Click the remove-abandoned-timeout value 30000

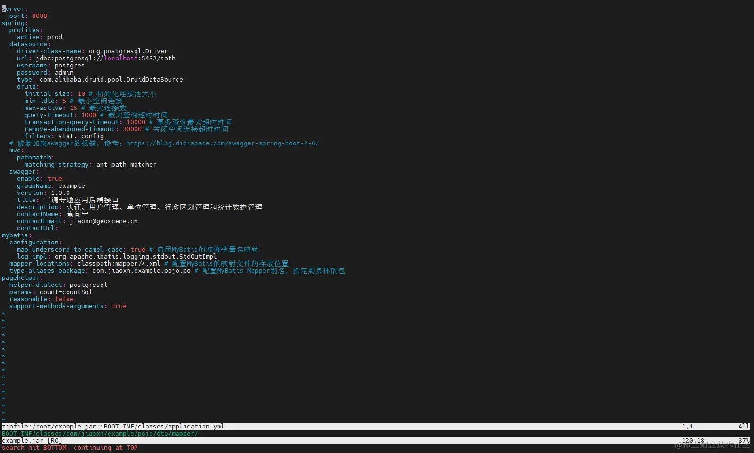[x=132, y=129]
